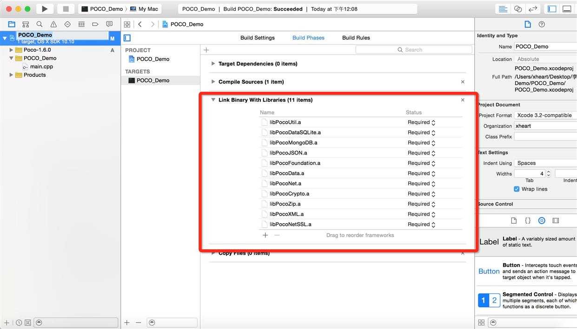Open the Issue navigator warning icon
The width and height of the screenshot is (577, 329).
[x=53, y=24]
